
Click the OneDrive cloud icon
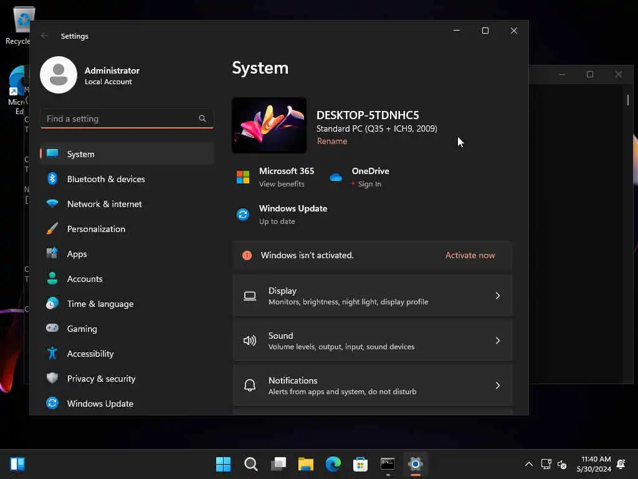[x=336, y=177]
